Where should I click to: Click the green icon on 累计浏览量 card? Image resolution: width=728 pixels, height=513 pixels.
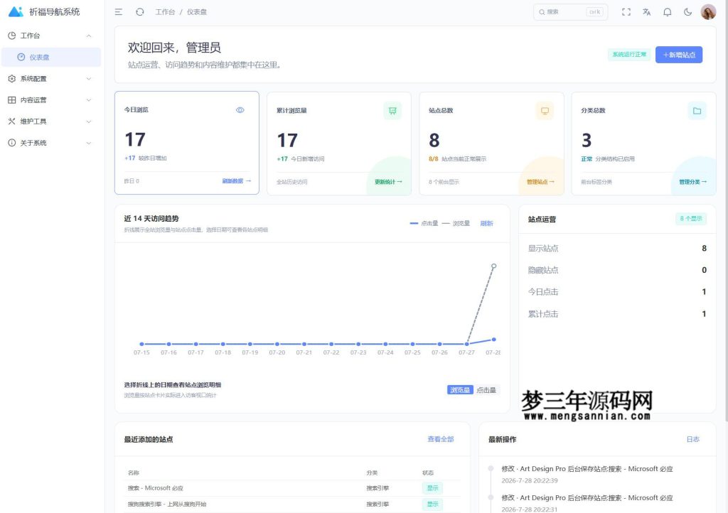point(392,111)
